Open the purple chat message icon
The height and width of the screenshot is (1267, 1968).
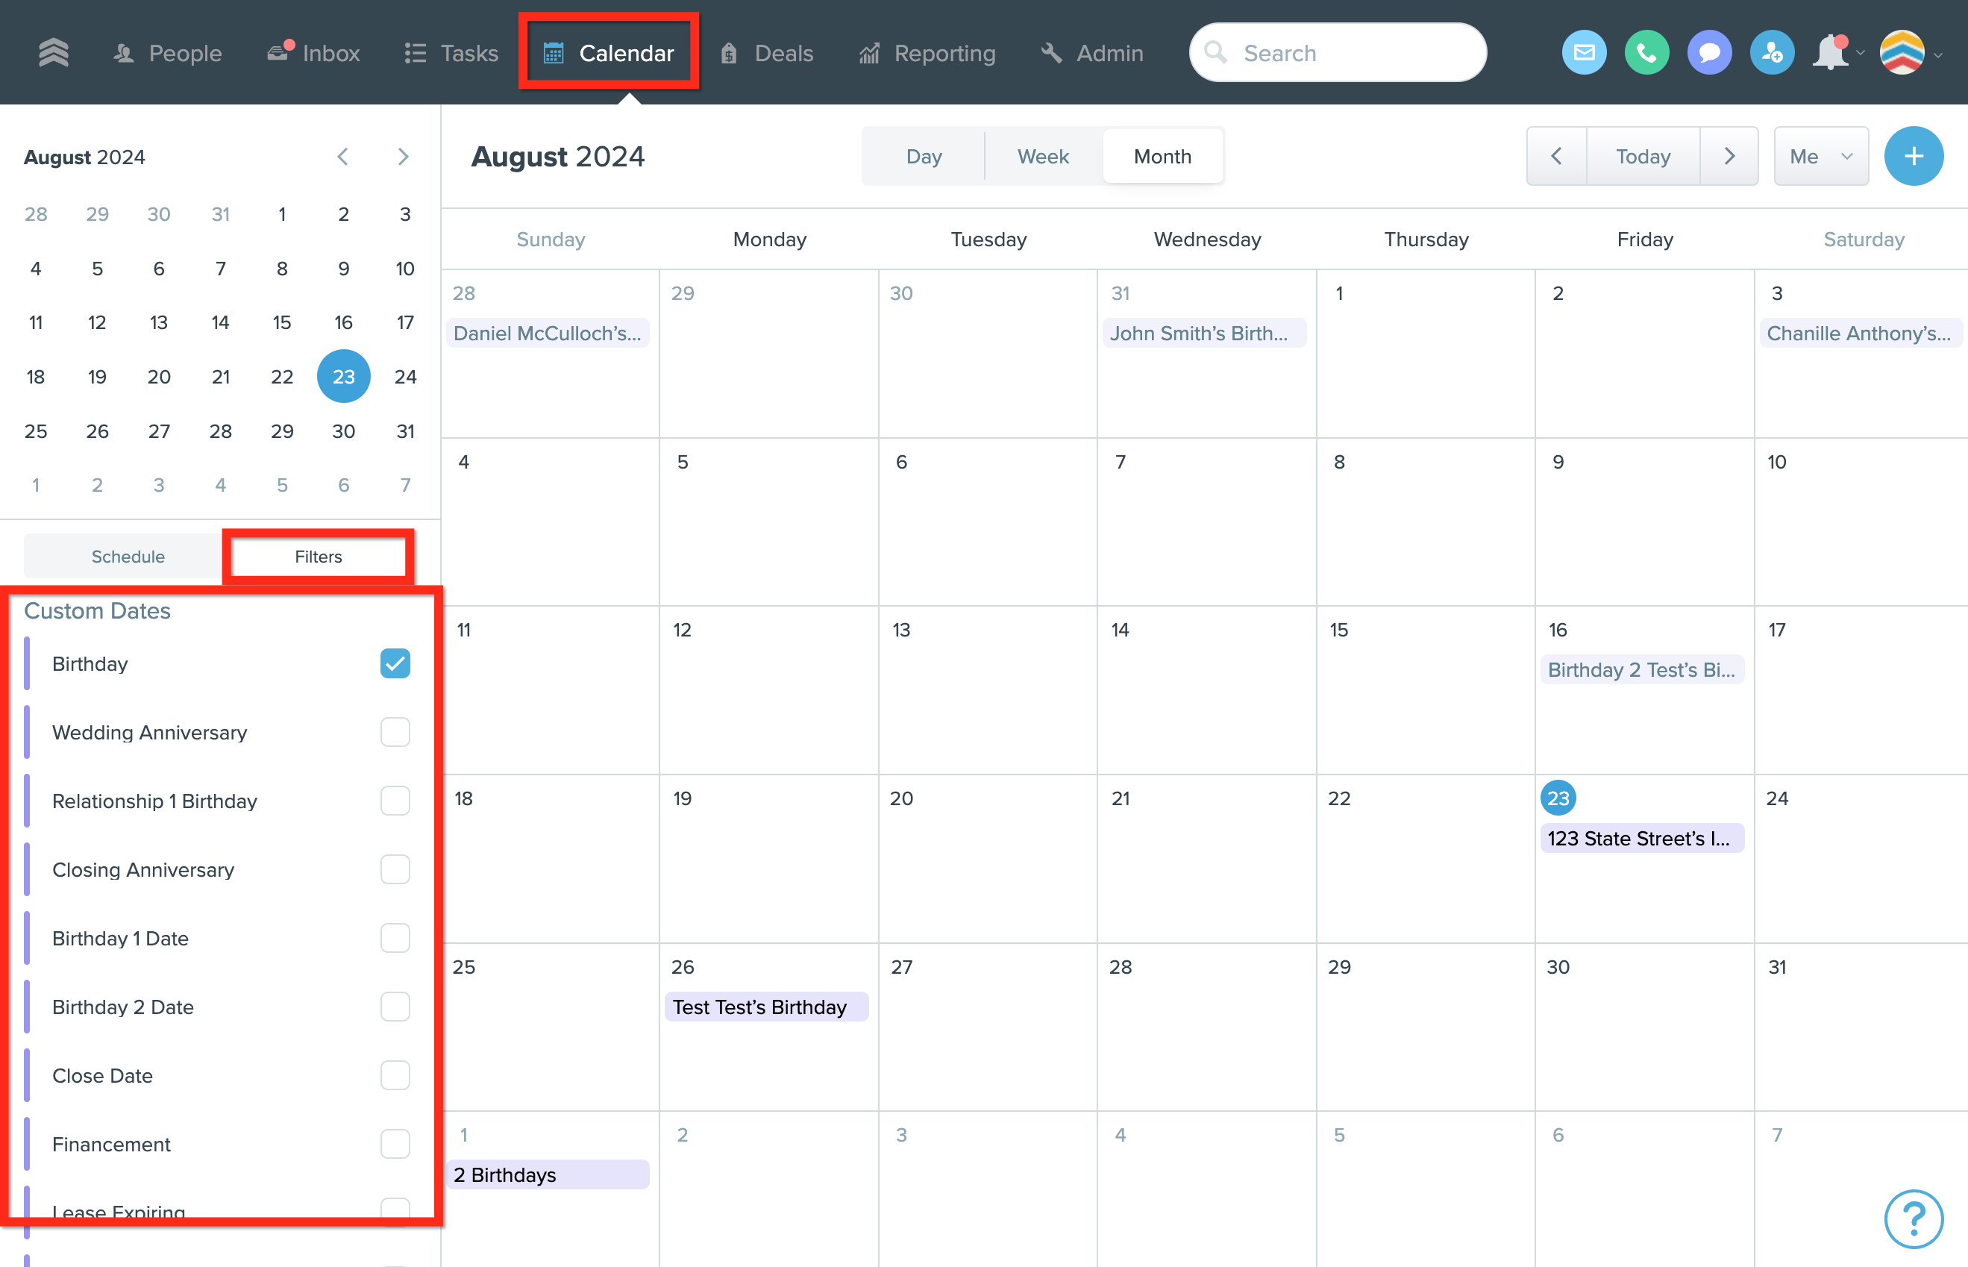[x=1709, y=53]
